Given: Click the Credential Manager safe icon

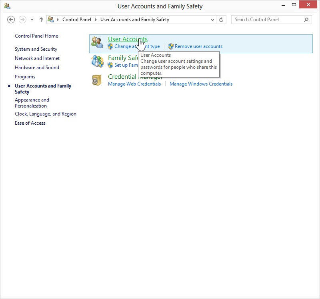Looking at the screenshot, I should (97, 80).
